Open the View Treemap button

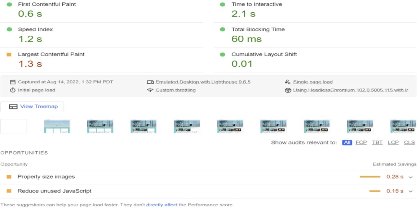click(32, 107)
